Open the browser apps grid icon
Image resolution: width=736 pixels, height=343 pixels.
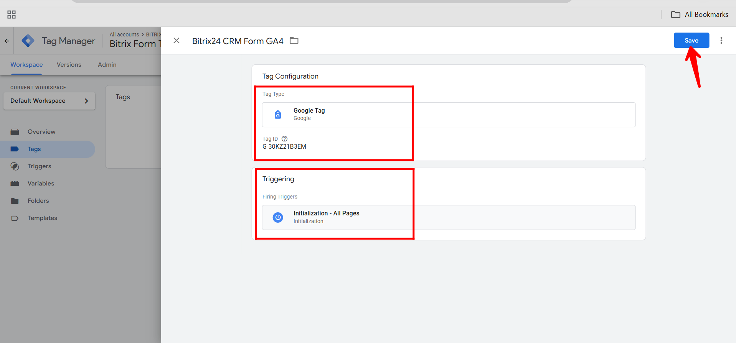pos(12,15)
